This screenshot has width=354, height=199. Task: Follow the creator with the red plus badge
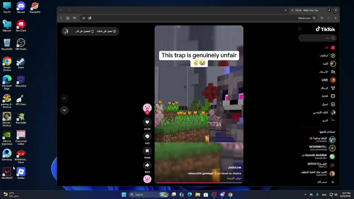(147, 112)
